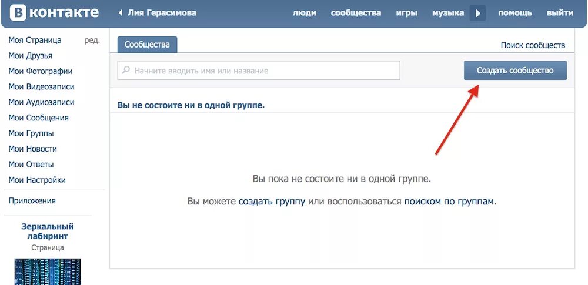Open люди in the top menu
Image resolution: width=588 pixels, height=285 pixels.
coord(304,13)
